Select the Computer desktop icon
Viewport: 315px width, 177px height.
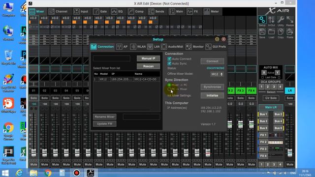tap(8, 9)
